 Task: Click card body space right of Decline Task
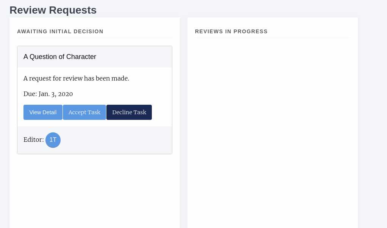(x=162, y=112)
